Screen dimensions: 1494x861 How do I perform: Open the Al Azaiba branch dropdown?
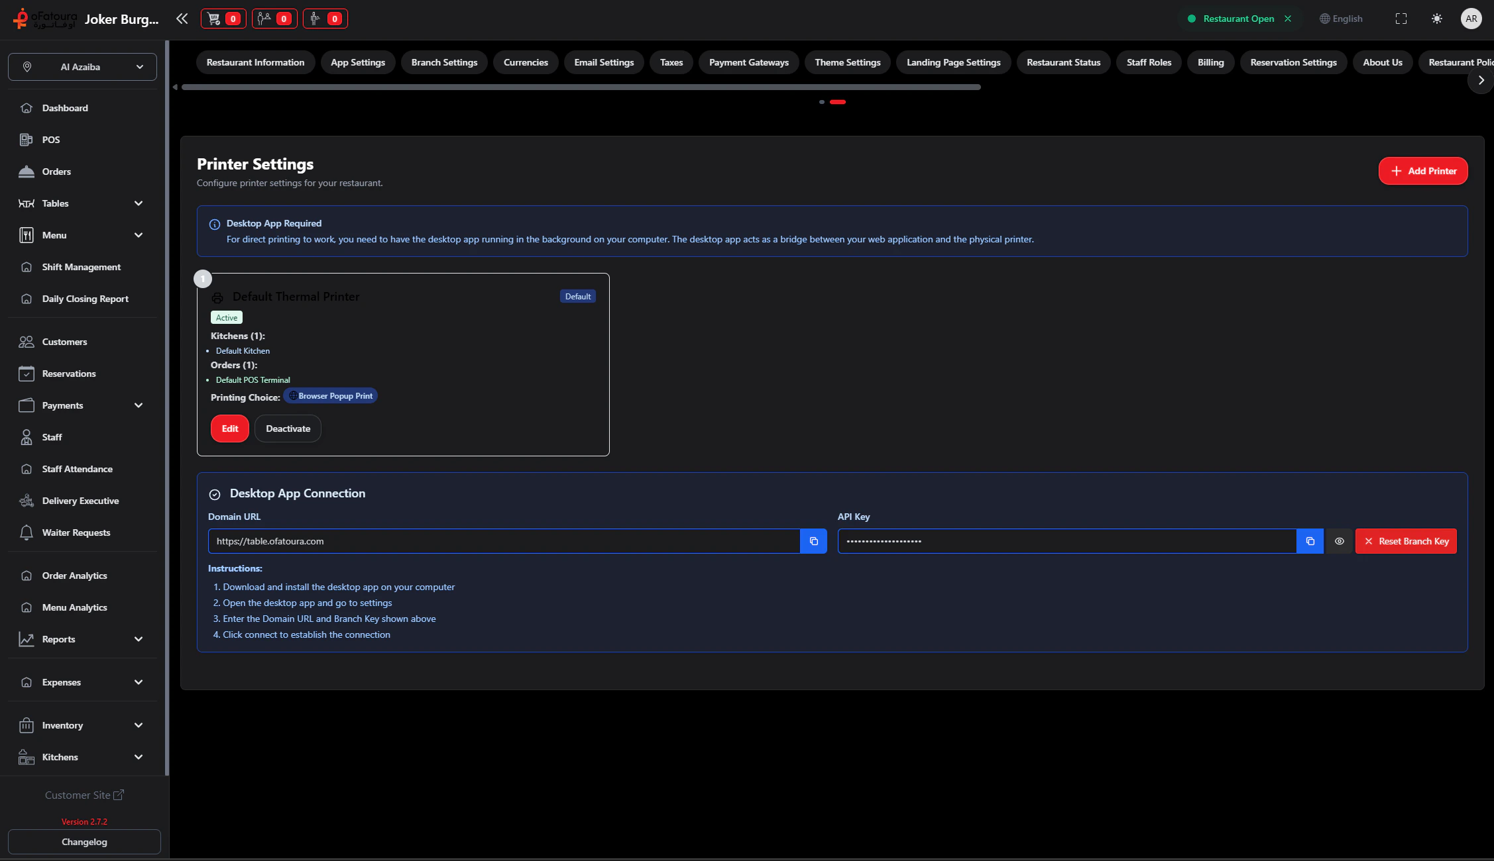coord(82,67)
